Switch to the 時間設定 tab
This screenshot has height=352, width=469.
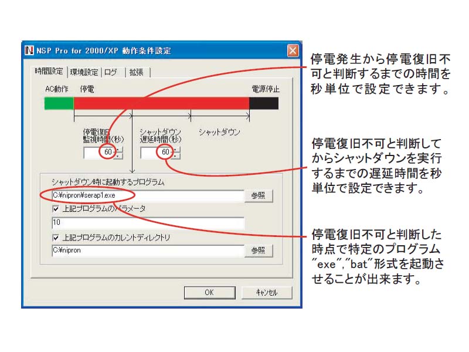click(49, 71)
